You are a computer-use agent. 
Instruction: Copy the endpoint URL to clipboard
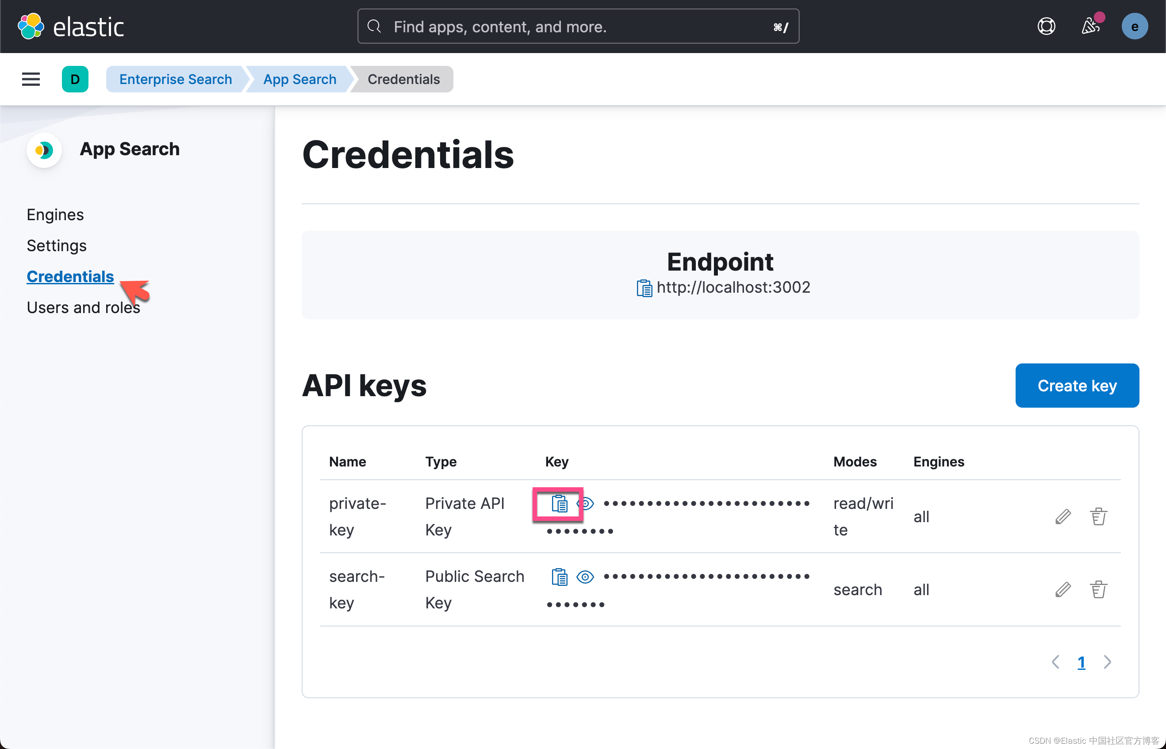tap(644, 288)
